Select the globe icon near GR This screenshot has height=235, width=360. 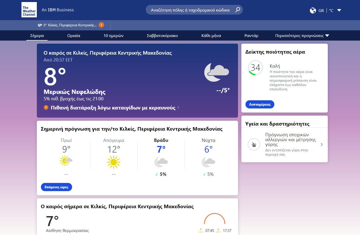313,10
